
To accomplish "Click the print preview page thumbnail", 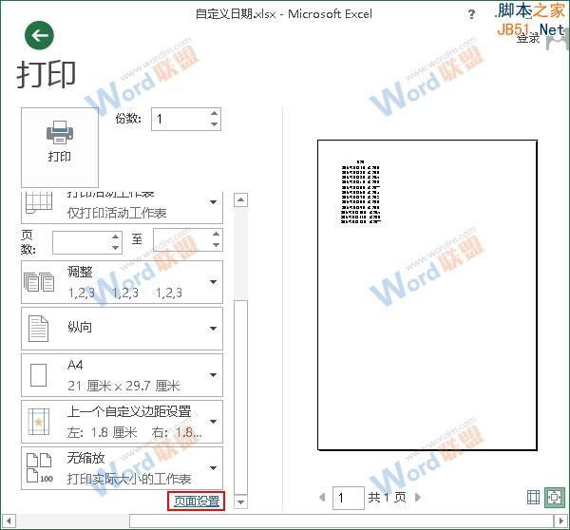I will (x=427, y=294).
